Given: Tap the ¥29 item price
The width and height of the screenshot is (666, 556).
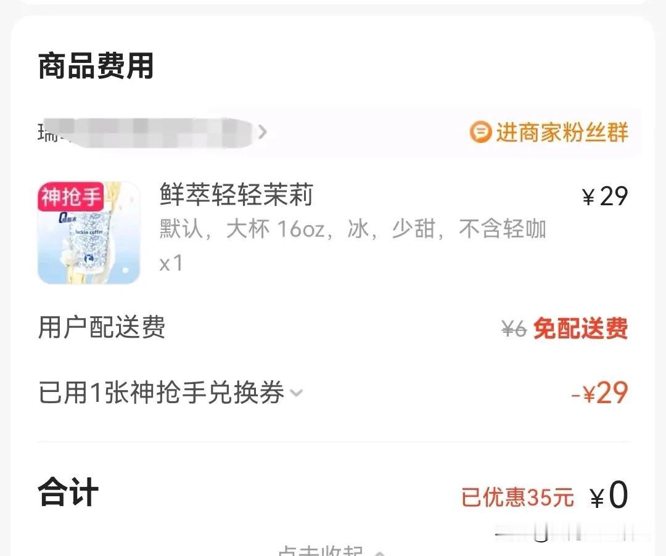Looking at the screenshot, I should (605, 197).
